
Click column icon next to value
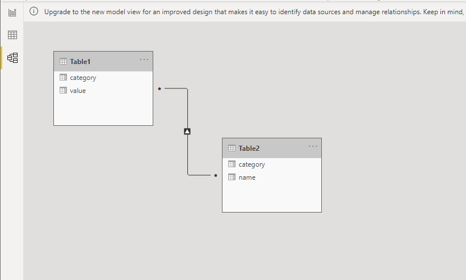coord(64,90)
